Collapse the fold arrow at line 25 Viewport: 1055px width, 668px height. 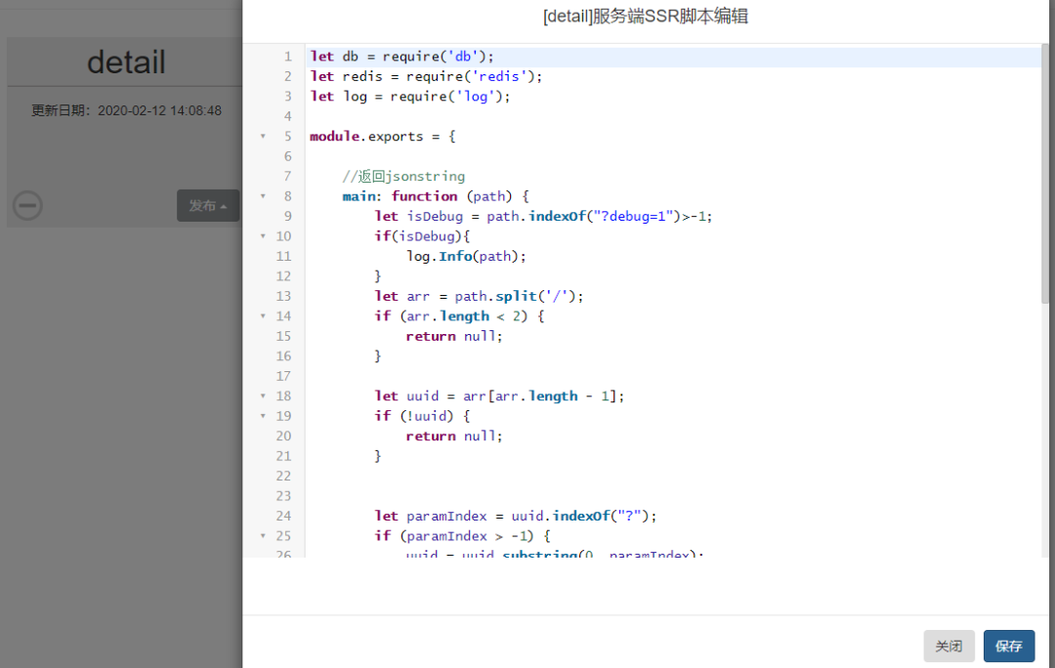tap(263, 536)
